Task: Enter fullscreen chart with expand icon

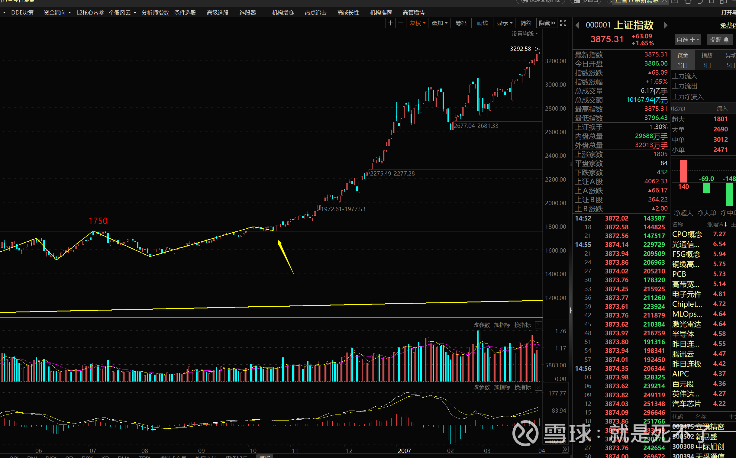Action: point(563,23)
